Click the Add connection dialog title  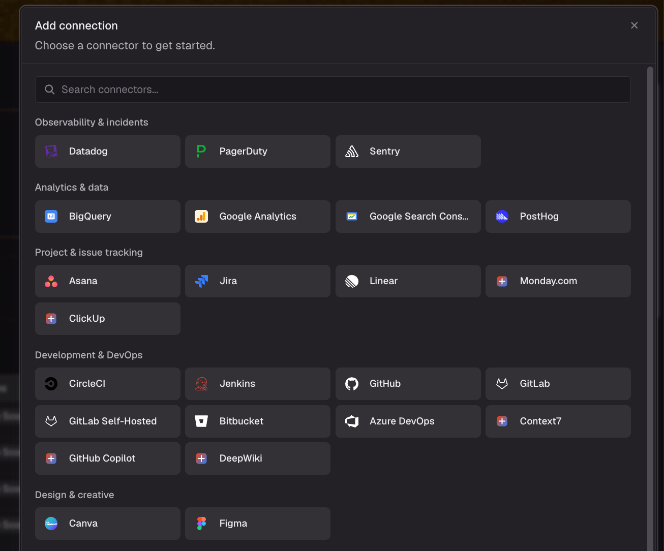76,26
